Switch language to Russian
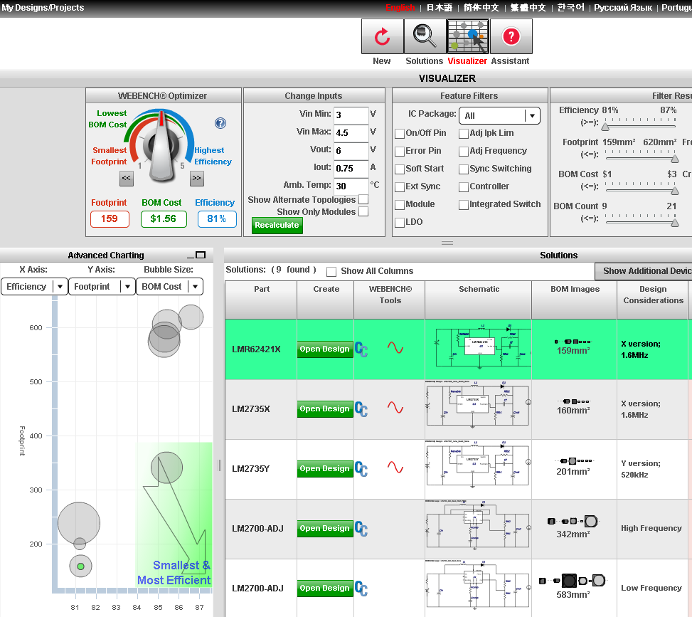The image size is (692, 617). point(623,8)
